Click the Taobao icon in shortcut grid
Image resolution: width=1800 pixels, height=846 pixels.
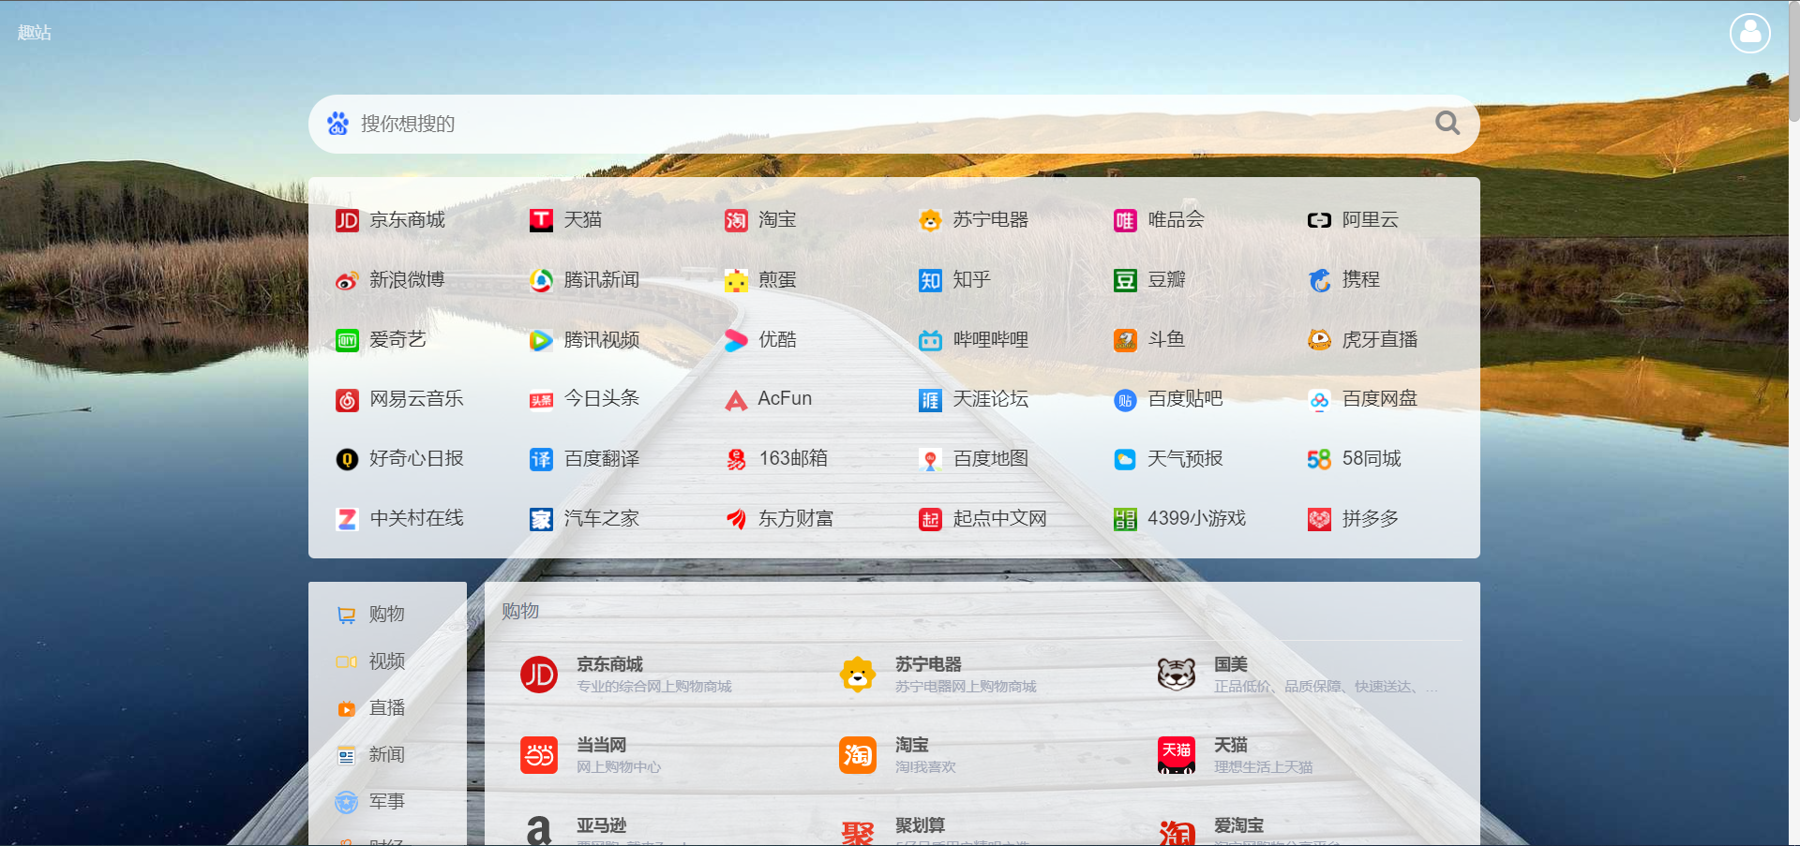point(736,220)
